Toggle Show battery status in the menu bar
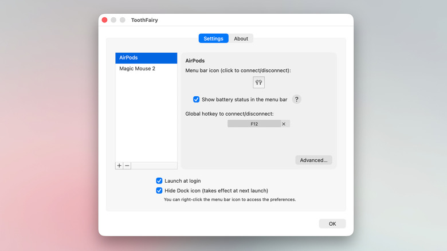 point(196,99)
